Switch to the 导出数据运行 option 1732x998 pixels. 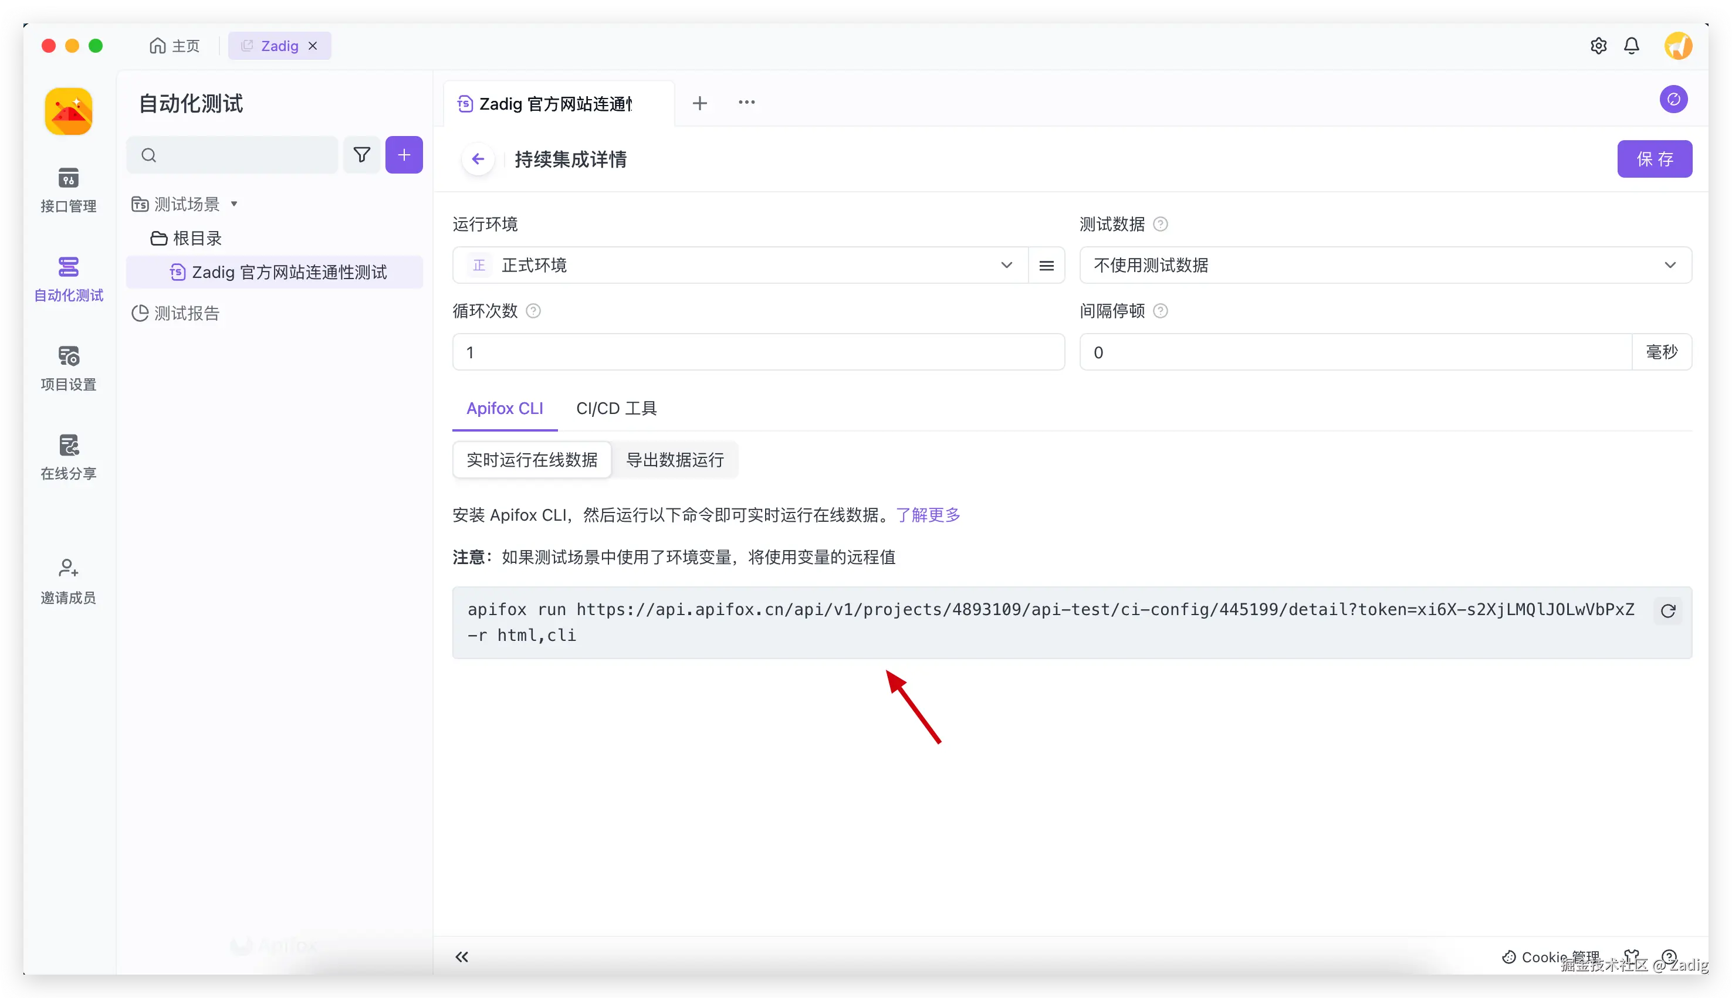tap(675, 459)
